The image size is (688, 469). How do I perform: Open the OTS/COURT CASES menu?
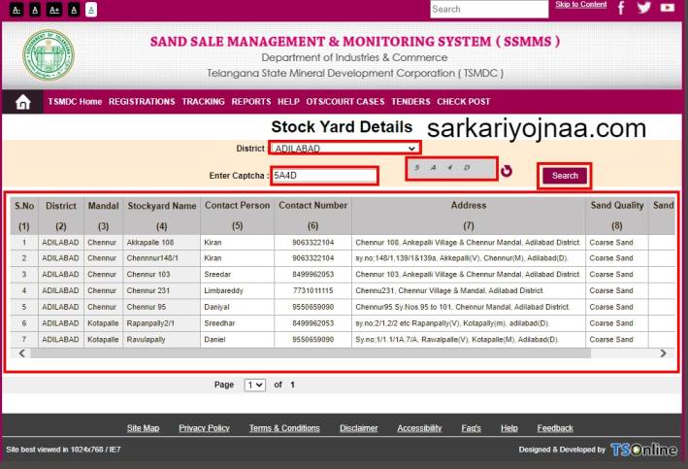(x=345, y=101)
